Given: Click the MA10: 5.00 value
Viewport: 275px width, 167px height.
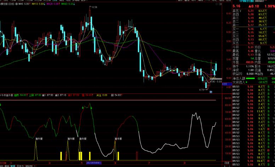Looking at the screenshot, I should coord(39,4).
